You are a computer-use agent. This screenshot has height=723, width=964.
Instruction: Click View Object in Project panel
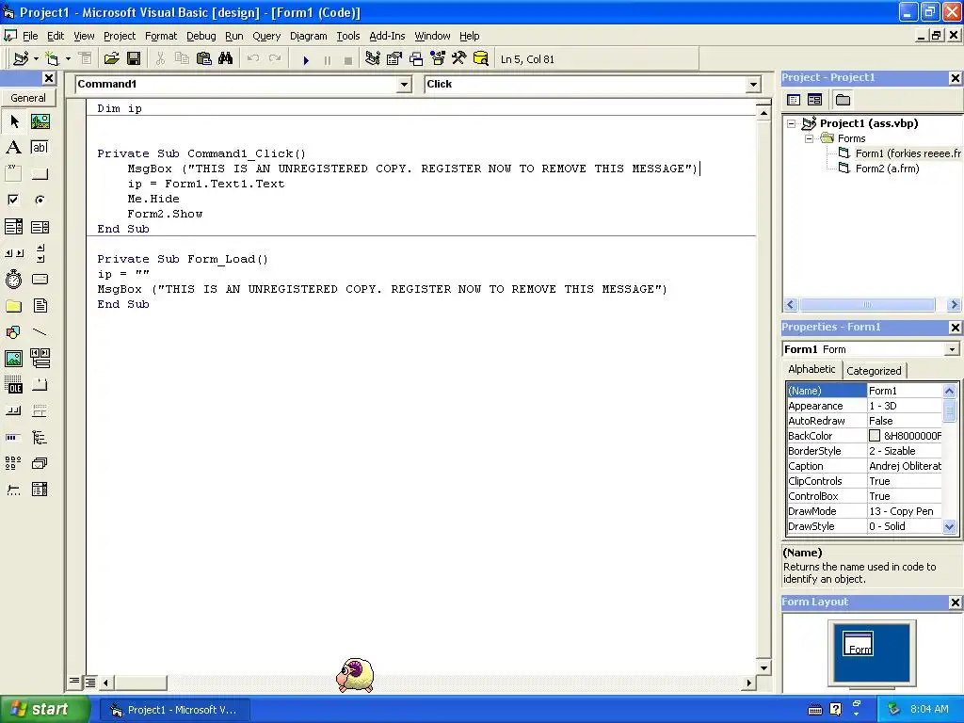coord(814,100)
